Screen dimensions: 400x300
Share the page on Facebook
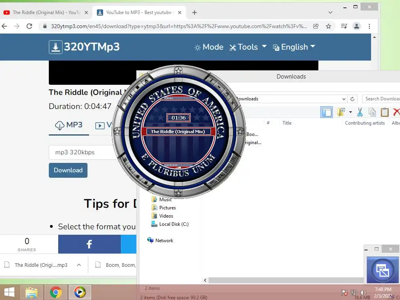coord(89,244)
